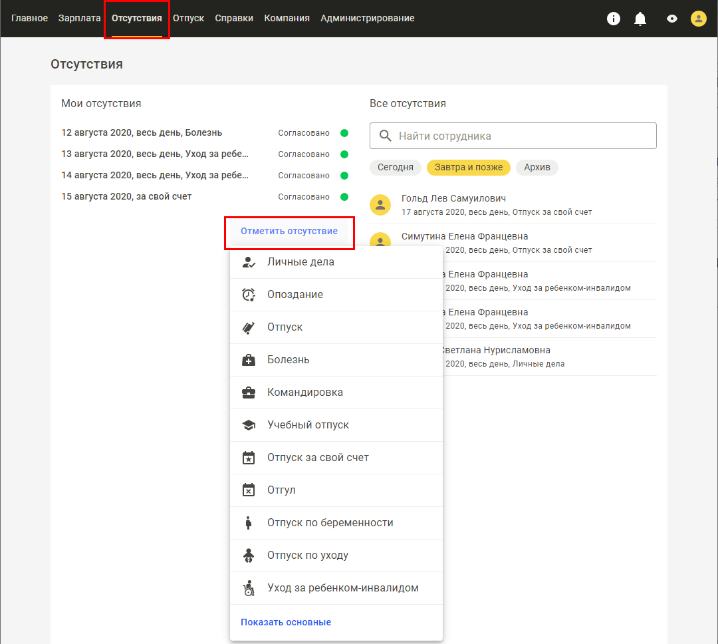The width and height of the screenshot is (718, 644).
Task: Click Показать основные to collapse list
Action: point(286,622)
